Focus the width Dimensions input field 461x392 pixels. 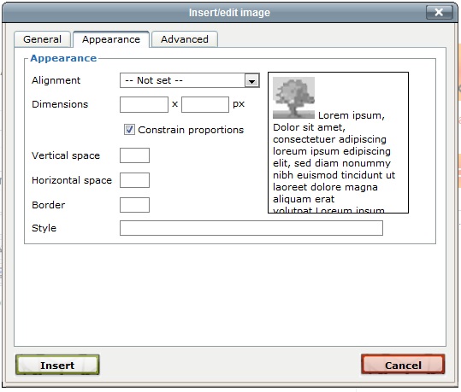[x=144, y=104]
